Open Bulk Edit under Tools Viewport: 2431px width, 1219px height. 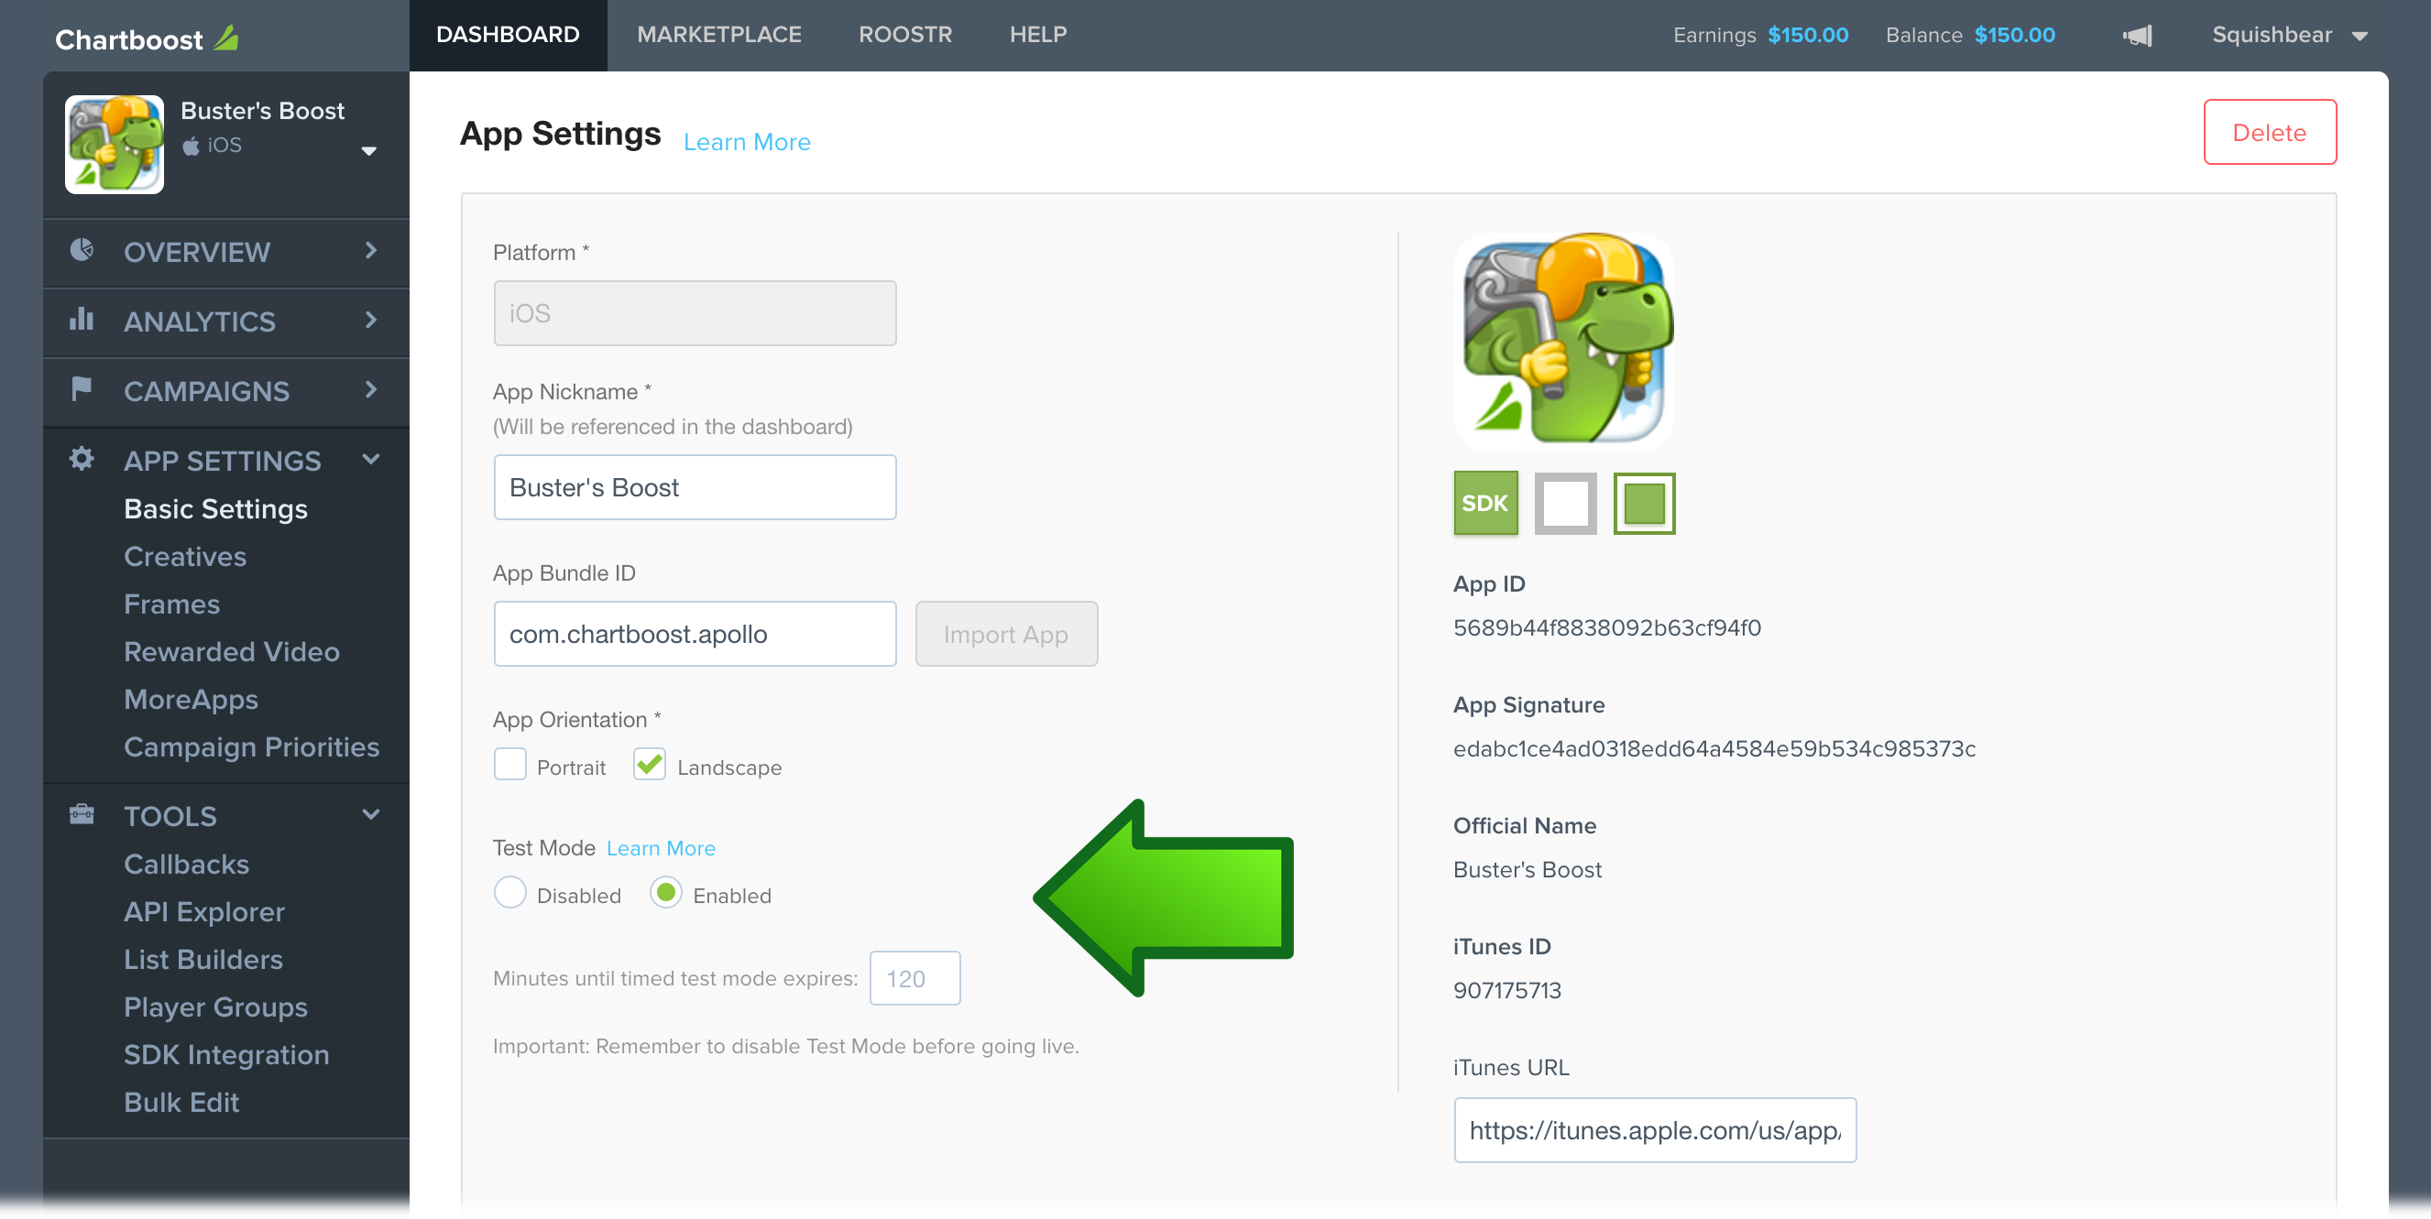(x=182, y=1102)
